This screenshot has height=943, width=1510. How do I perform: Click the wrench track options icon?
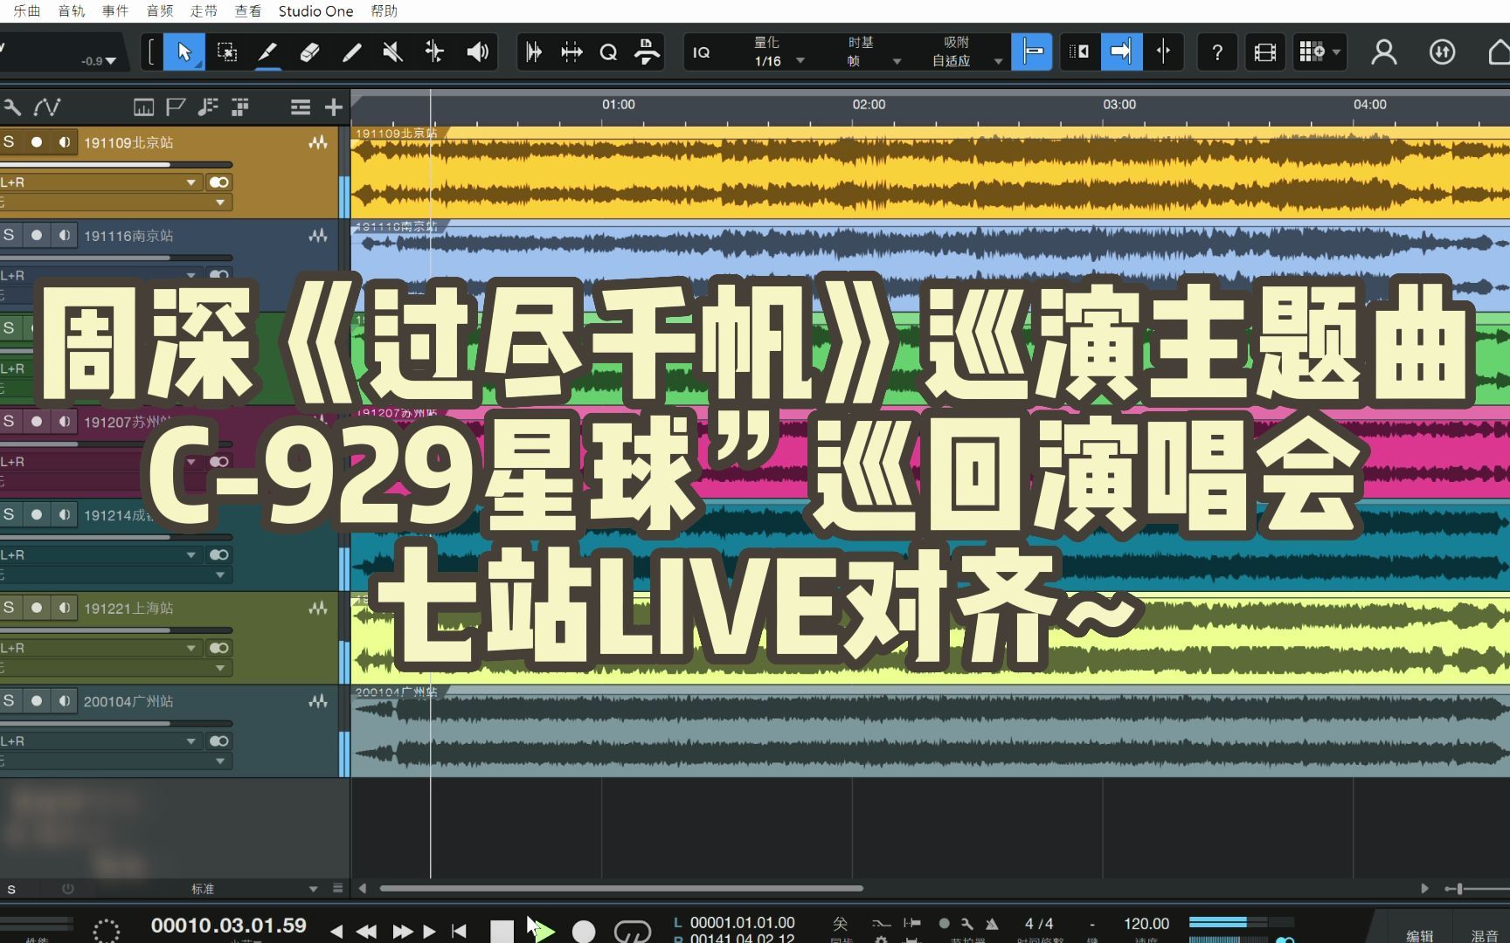[x=12, y=107]
